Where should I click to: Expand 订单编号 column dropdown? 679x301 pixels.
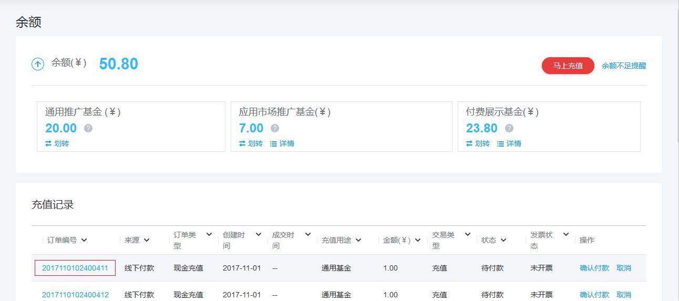pos(84,240)
